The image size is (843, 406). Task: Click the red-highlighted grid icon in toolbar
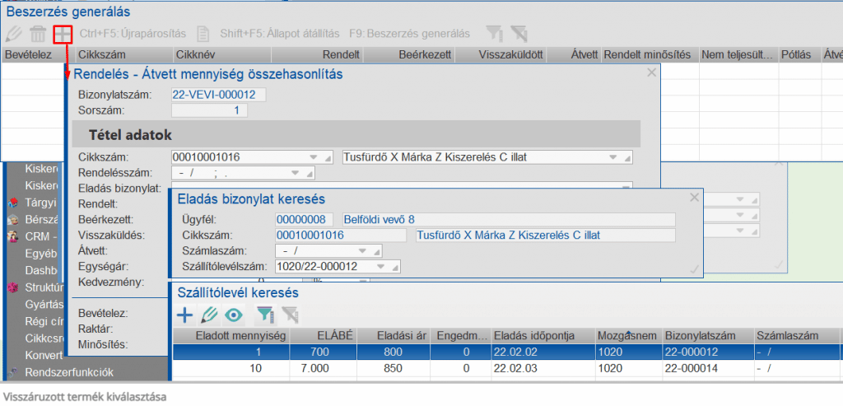point(62,34)
